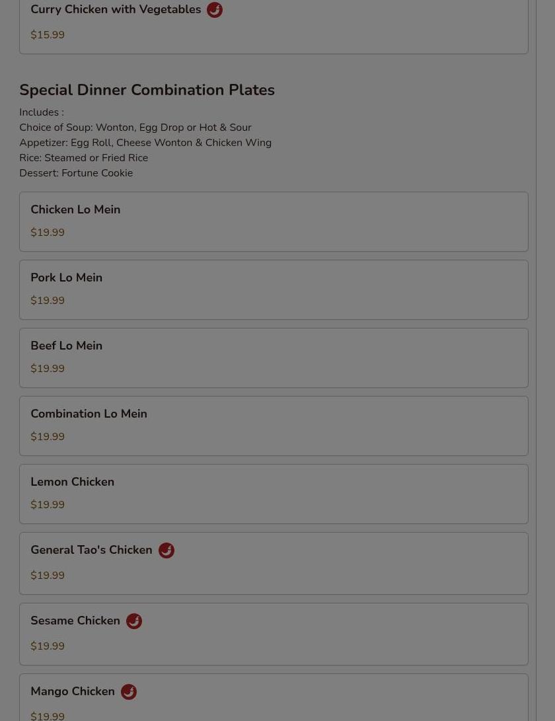Viewport: 555px width, 721px height.
Task: Click the $15.99 price of Curry Chicken
Action: (48, 35)
